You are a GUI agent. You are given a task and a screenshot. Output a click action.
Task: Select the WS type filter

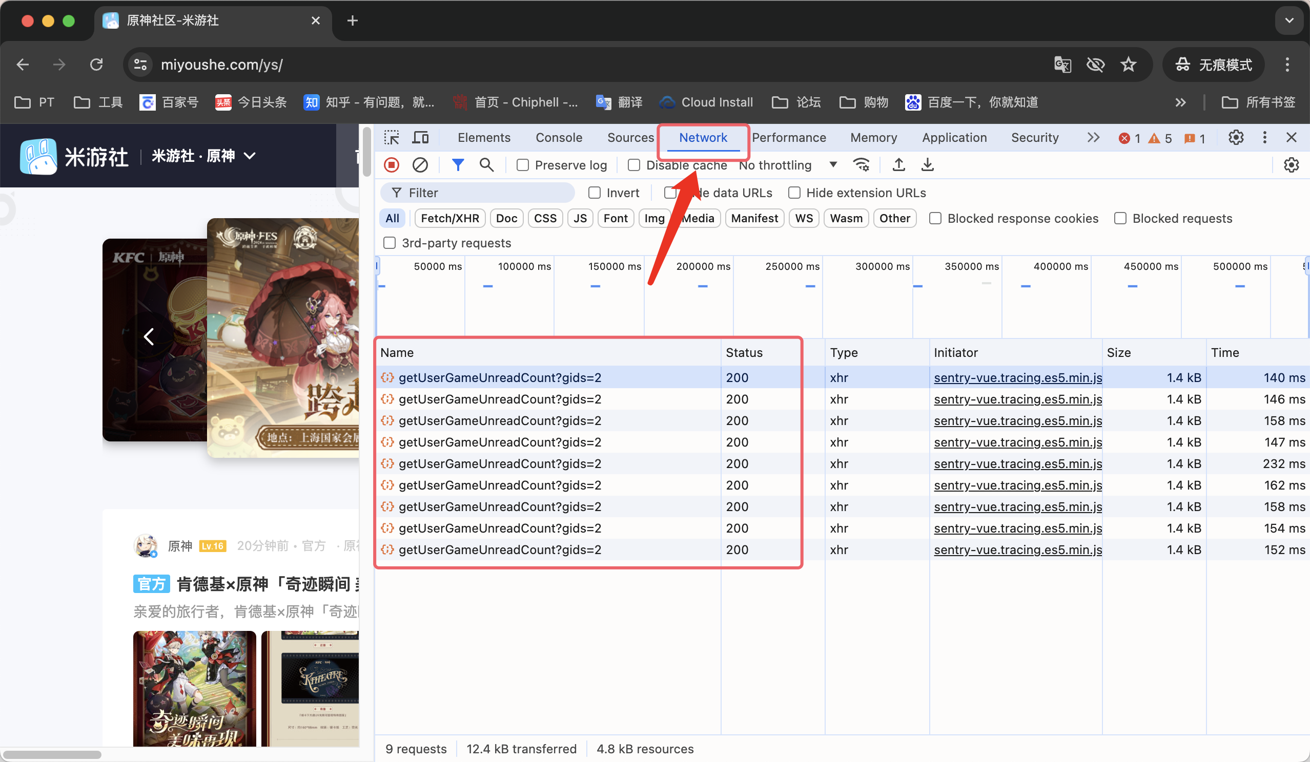[804, 218]
